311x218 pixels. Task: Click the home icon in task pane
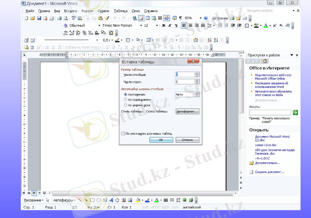(x=265, y=61)
